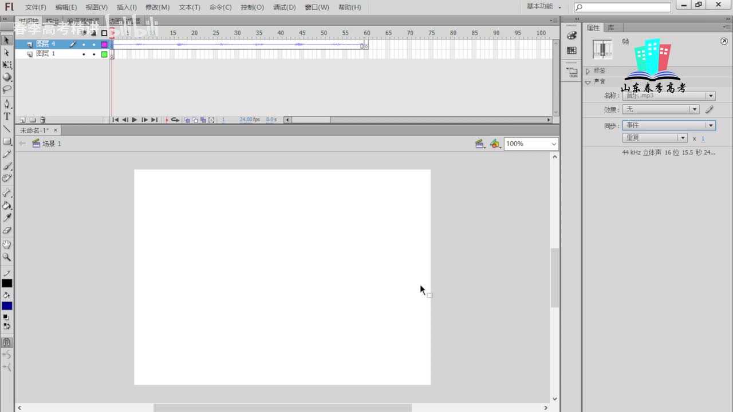The image size is (733, 412).
Task: Click the fill color blue swatch
Action: click(7, 306)
